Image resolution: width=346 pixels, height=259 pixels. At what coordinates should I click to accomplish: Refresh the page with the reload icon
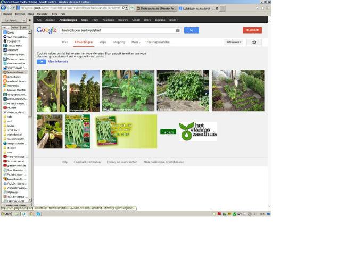tap(132, 8)
